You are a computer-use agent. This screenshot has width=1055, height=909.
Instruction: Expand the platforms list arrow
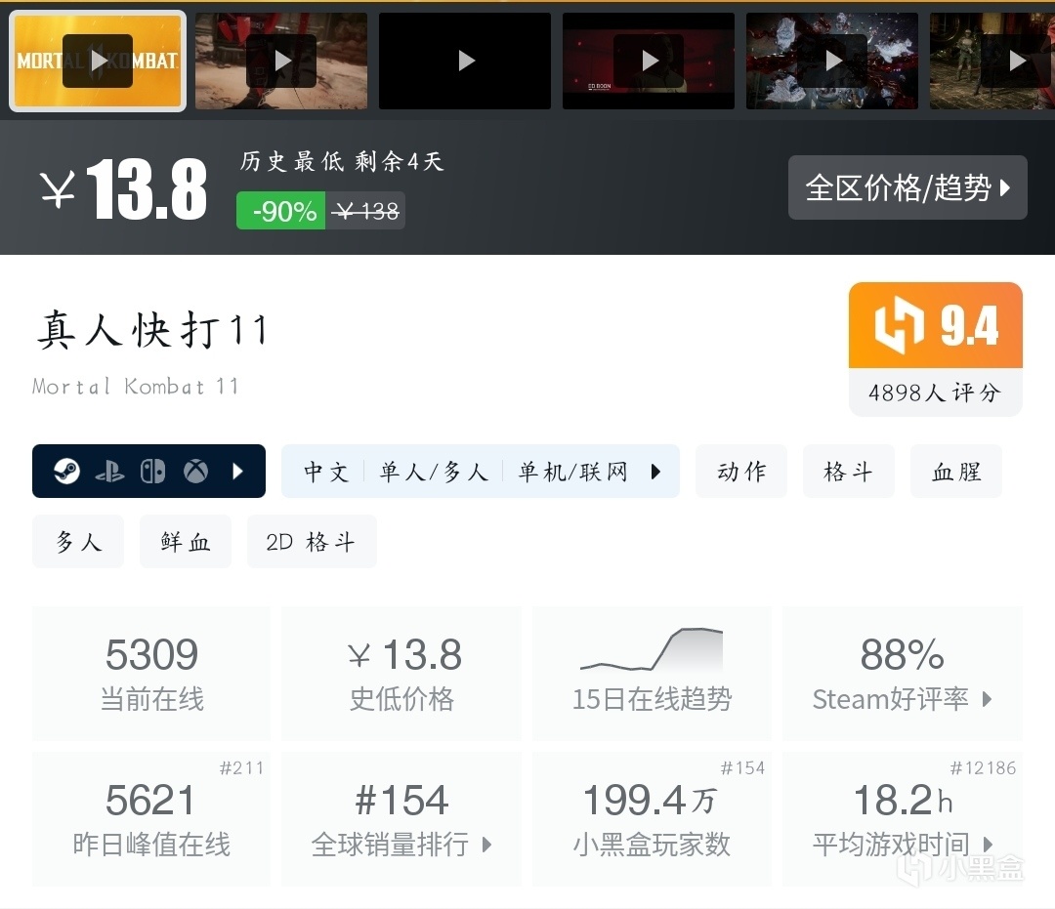(x=237, y=472)
